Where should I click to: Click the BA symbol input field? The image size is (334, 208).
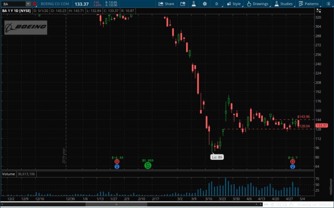coord(13,4)
